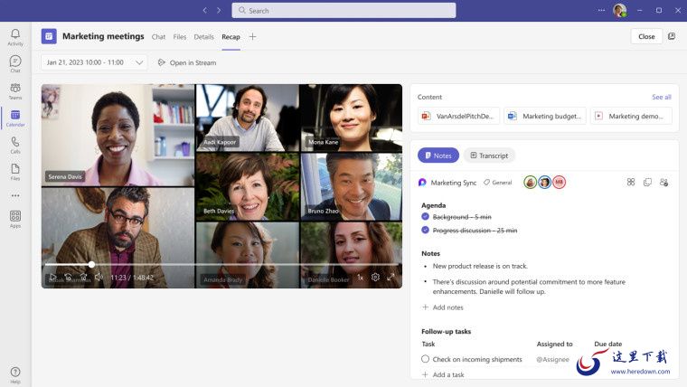Click the video progress slider handle
This screenshot has height=387, width=687.
pos(91,264)
